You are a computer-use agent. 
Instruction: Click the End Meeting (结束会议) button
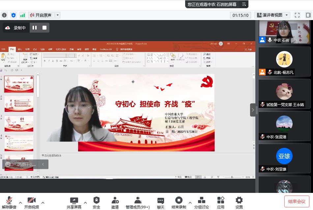[297, 201]
